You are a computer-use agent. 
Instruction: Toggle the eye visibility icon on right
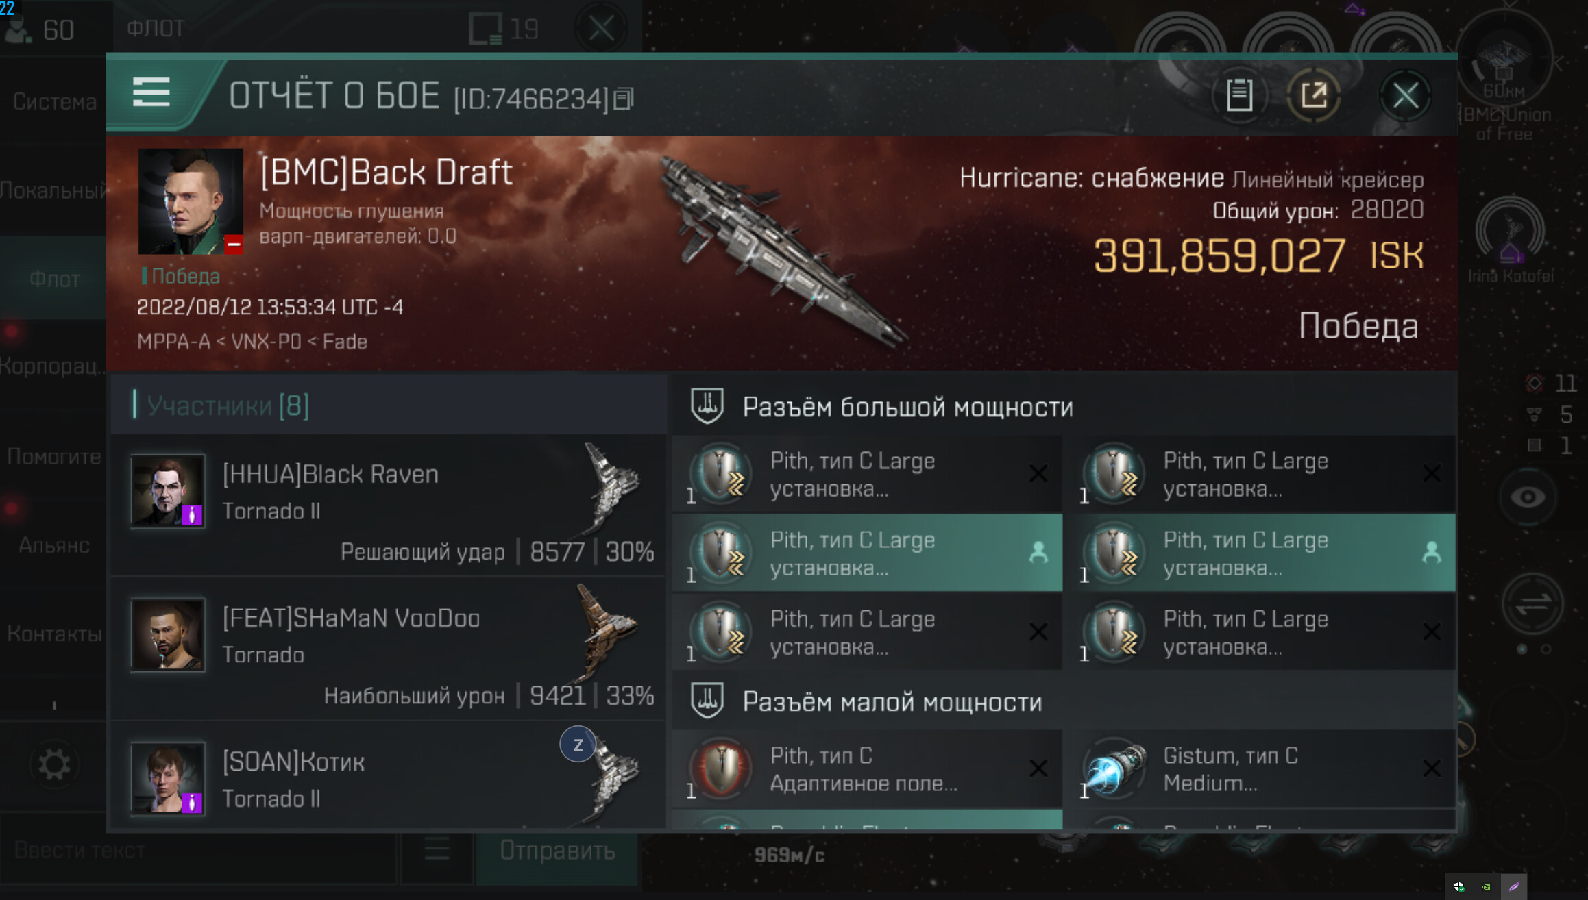coord(1528,497)
